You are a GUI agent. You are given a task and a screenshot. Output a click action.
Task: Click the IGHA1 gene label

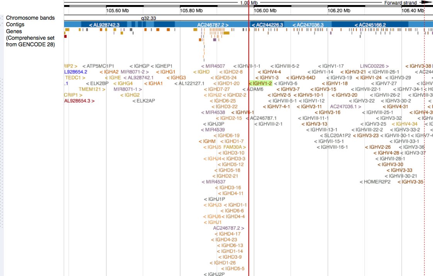(153, 83)
